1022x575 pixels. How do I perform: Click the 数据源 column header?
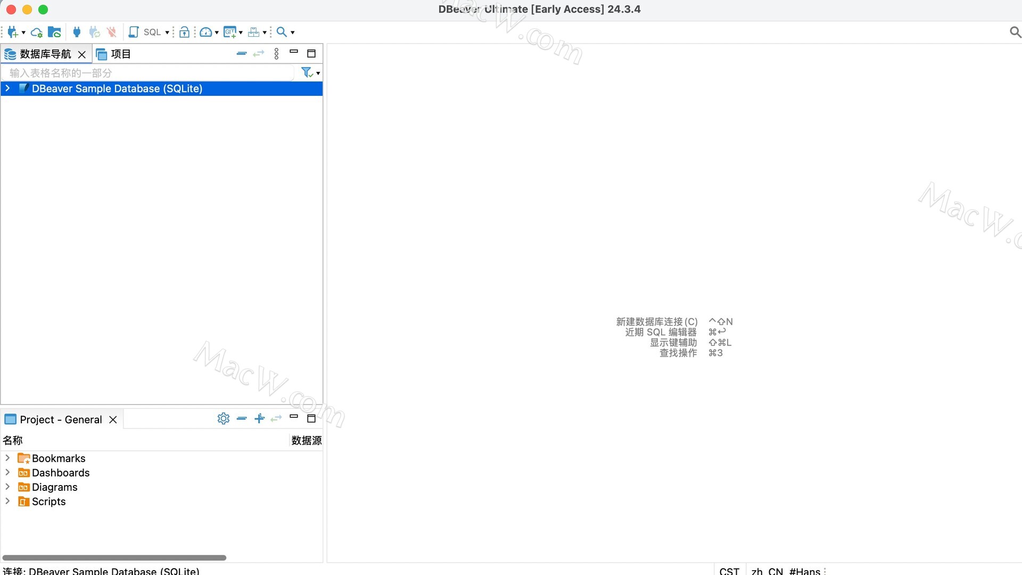click(307, 440)
